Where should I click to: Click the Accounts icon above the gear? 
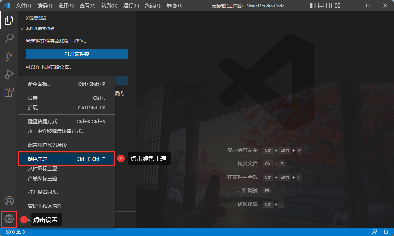9,201
